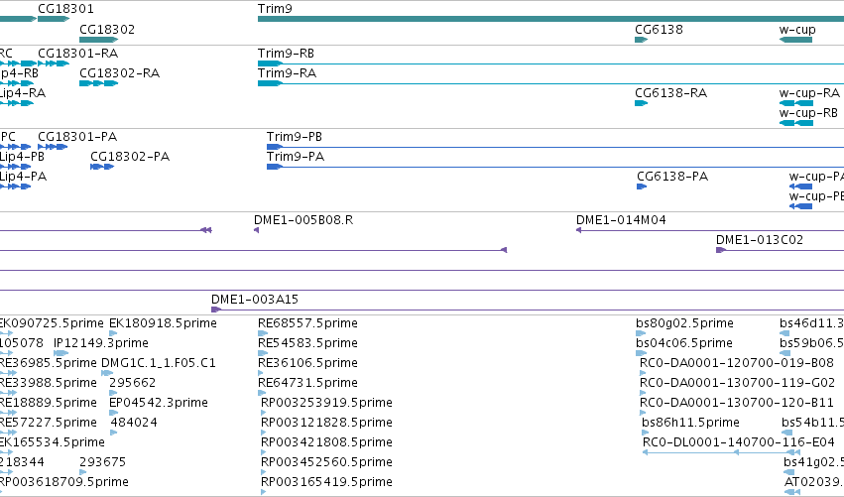Click the CG18302 gene arrow glyph
Viewport: 844px width, 497px height.
[x=98, y=40]
